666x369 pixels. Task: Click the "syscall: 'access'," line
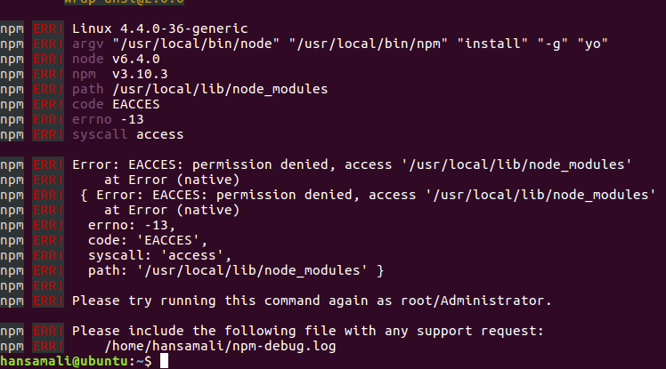pos(159,255)
